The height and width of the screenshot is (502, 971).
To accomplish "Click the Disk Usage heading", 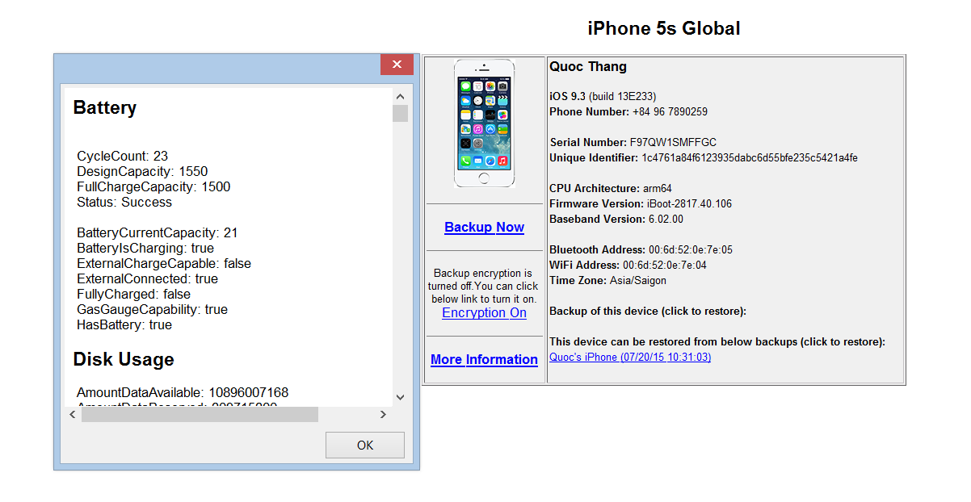I will pos(124,359).
